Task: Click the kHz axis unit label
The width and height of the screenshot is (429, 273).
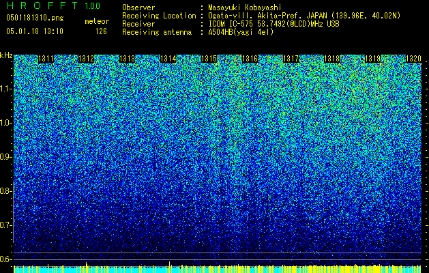Action: [x=6, y=55]
